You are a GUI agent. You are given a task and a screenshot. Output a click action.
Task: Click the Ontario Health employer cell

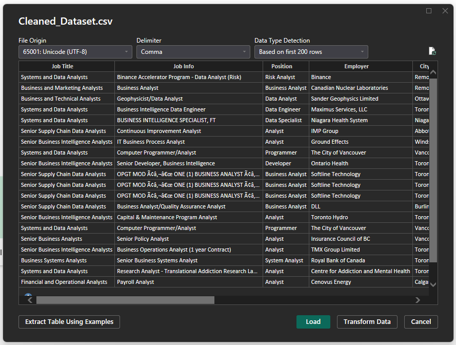[x=361, y=163]
